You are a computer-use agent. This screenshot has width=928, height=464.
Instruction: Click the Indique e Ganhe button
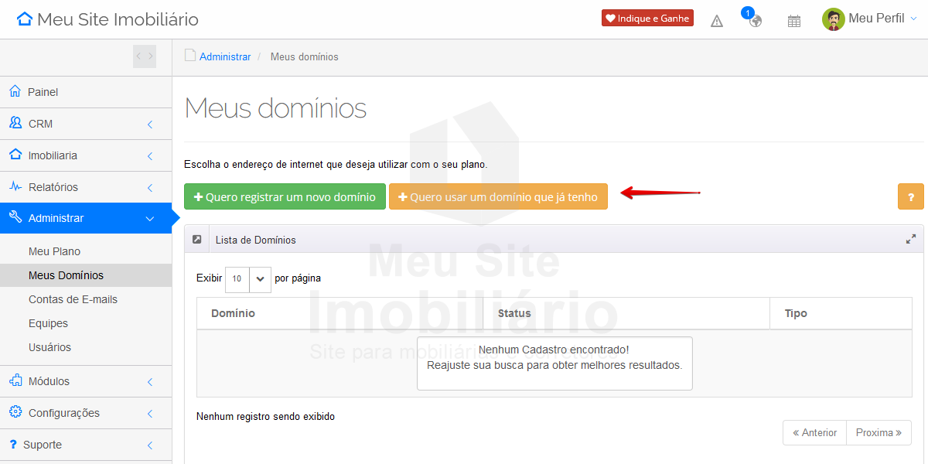[647, 19]
